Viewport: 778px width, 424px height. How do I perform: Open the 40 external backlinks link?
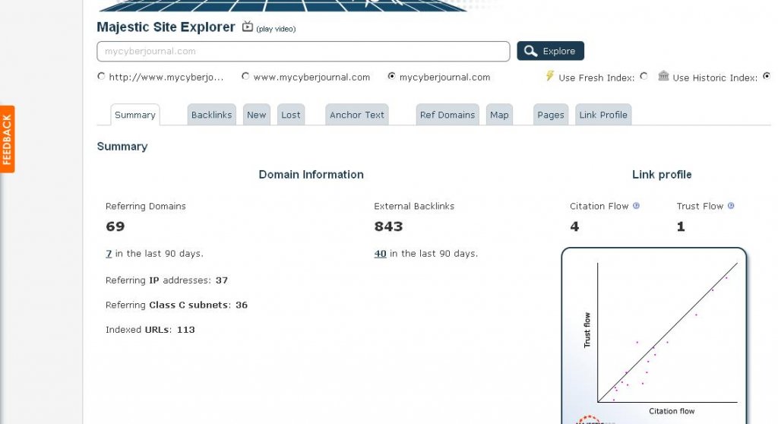click(x=380, y=253)
